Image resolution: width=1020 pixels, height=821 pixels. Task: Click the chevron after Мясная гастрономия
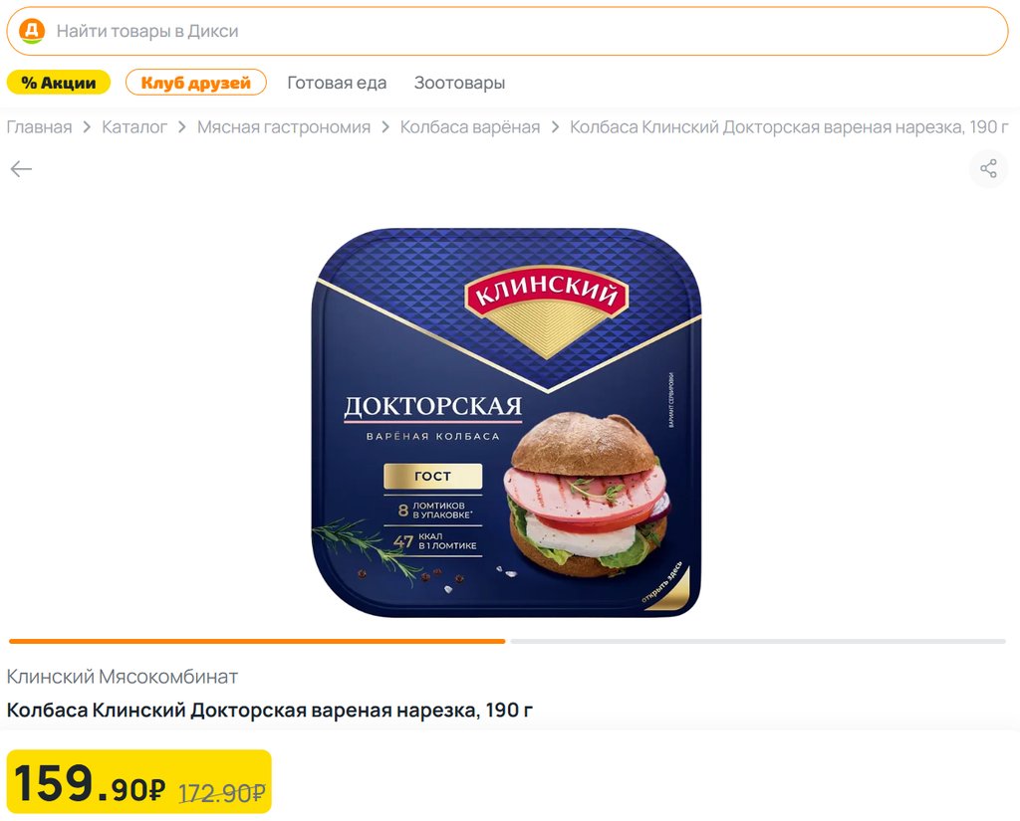pos(385,126)
